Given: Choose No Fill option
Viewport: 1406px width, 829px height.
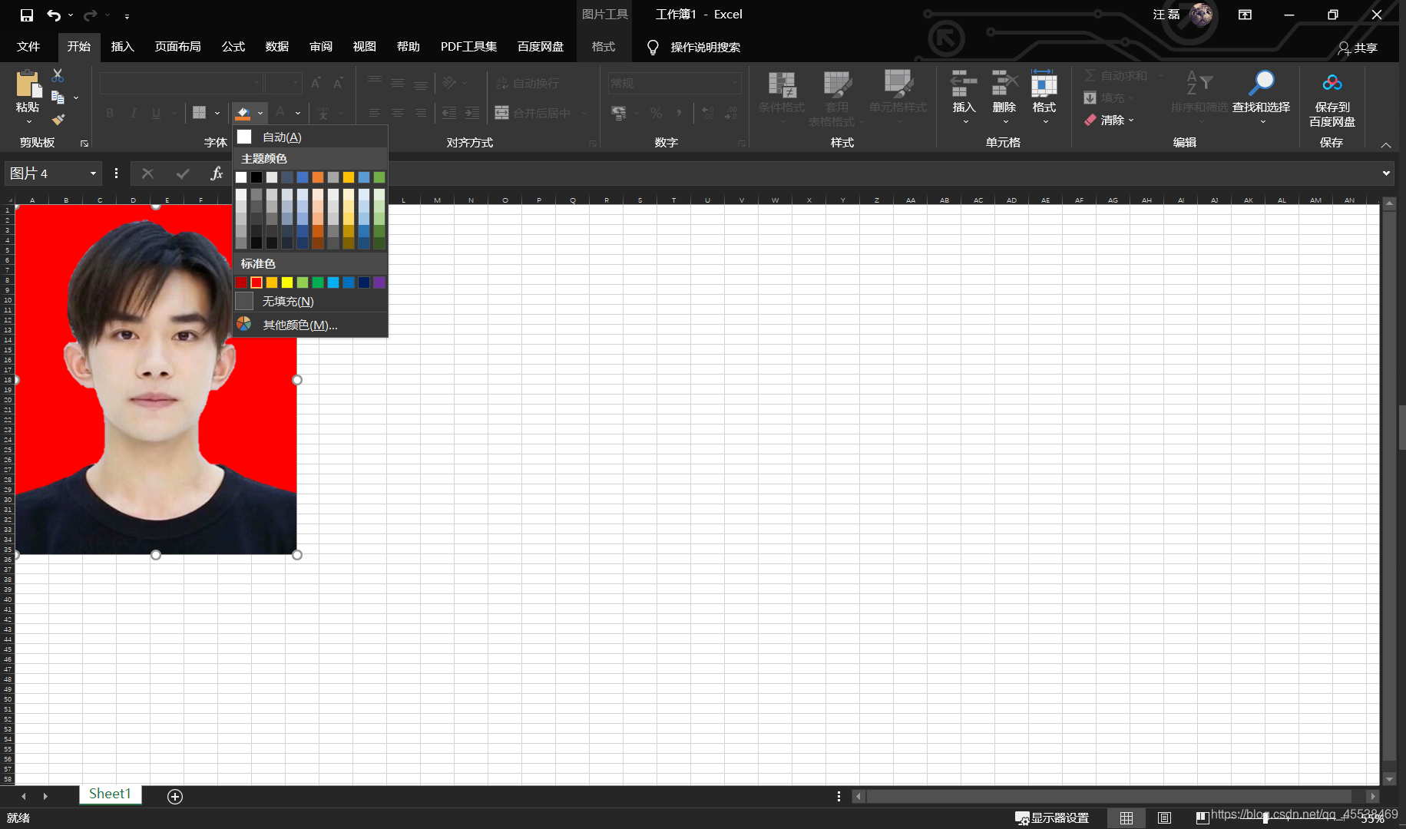Looking at the screenshot, I should [310, 301].
